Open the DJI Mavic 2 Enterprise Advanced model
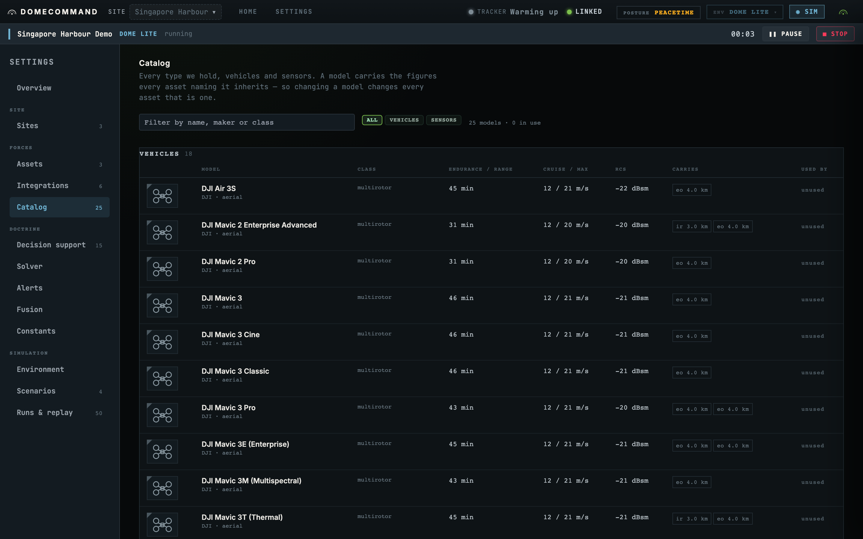 coord(259,225)
